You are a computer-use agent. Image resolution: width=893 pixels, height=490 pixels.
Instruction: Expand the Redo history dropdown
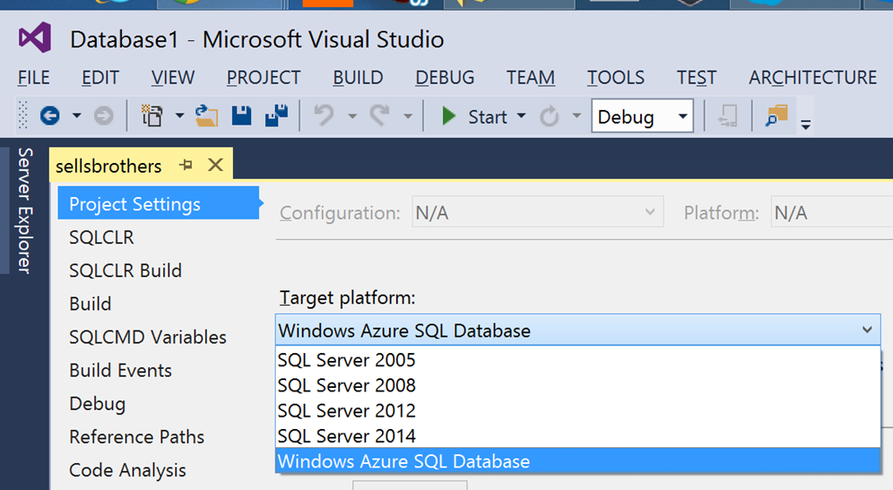coord(407,116)
